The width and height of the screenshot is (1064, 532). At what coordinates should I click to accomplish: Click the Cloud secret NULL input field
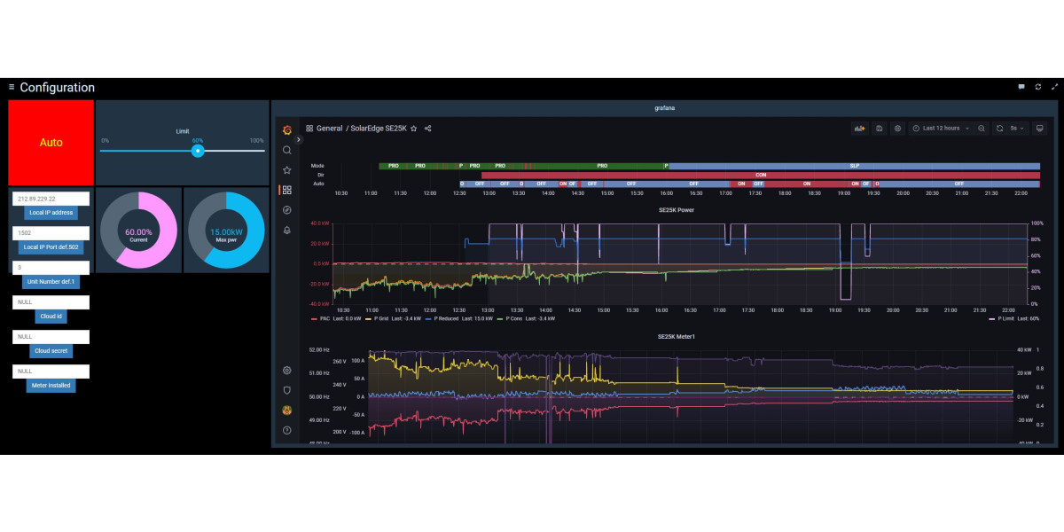pyautogui.click(x=51, y=337)
